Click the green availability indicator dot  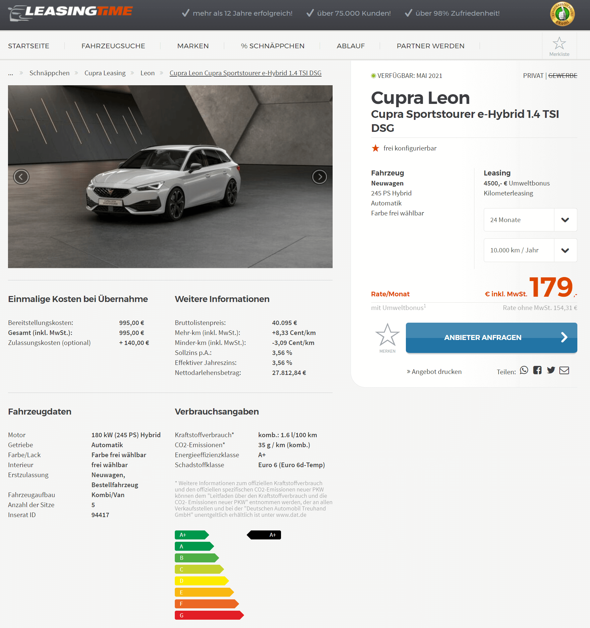(373, 76)
